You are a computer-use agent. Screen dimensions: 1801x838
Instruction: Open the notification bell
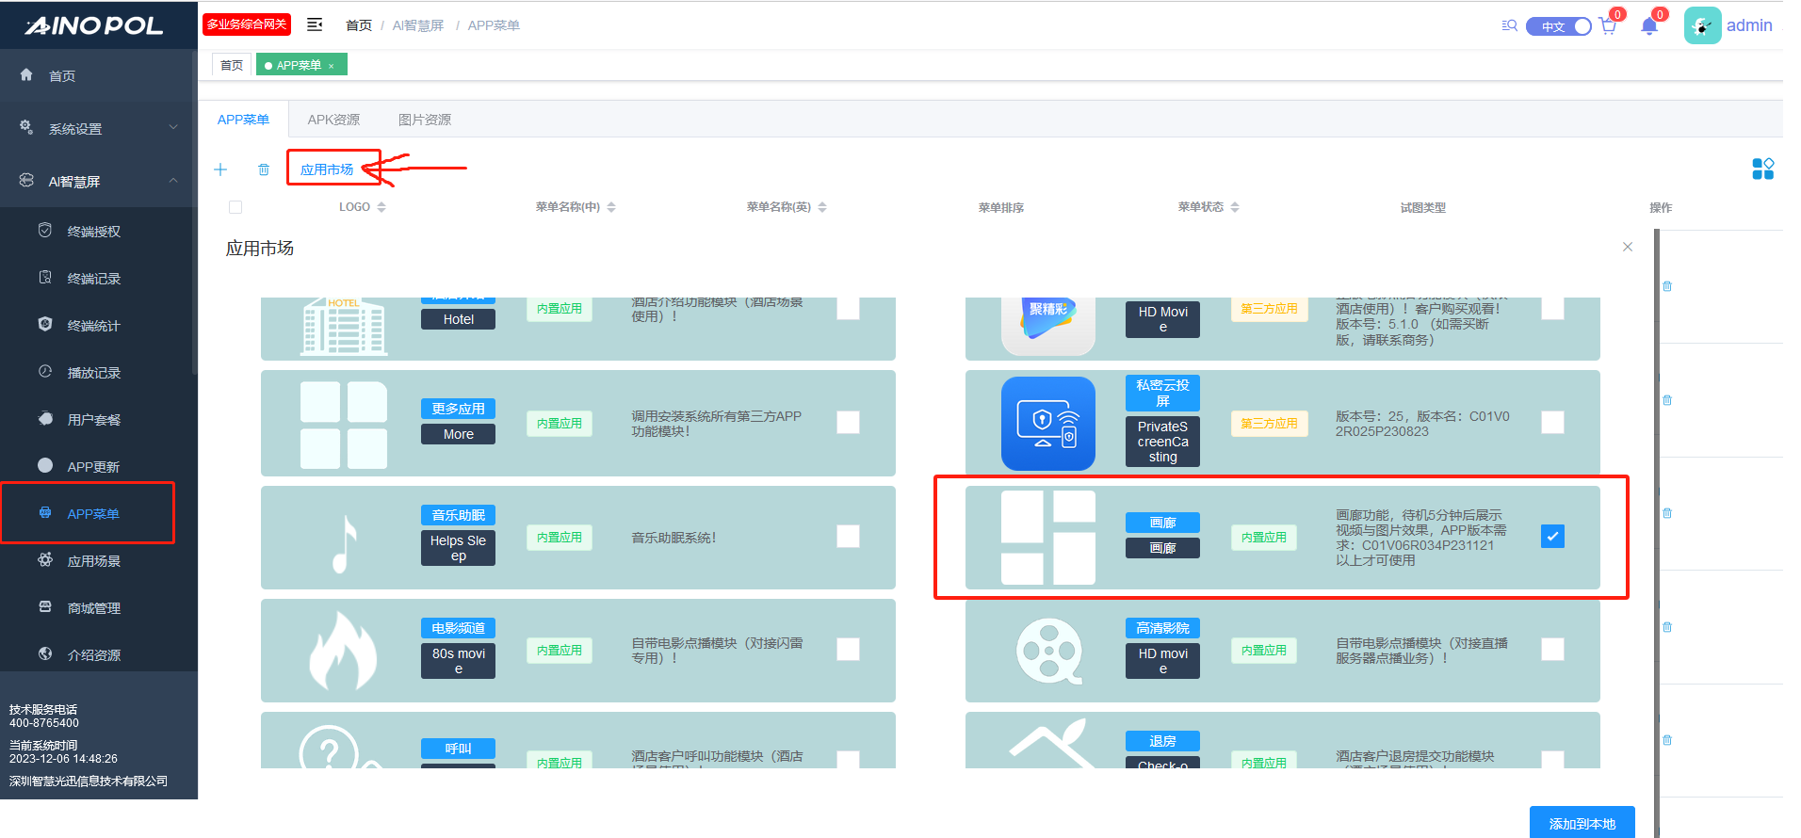tap(1649, 26)
